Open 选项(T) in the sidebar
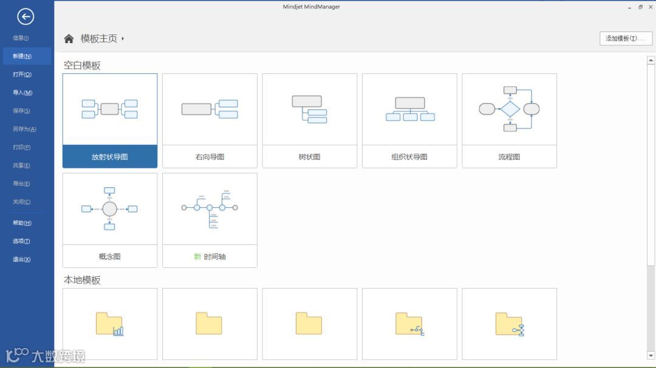 click(21, 241)
